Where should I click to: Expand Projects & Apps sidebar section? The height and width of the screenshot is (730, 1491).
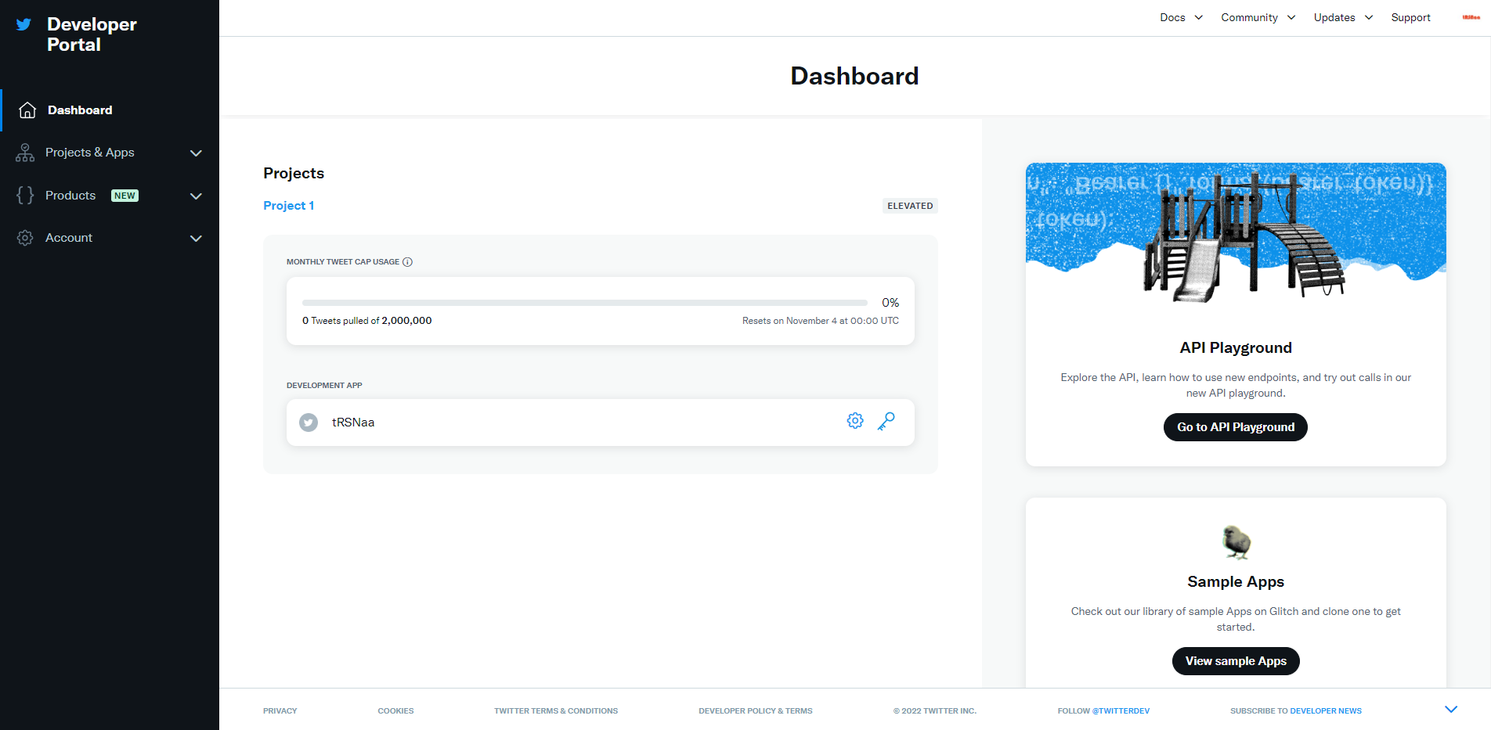click(x=196, y=153)
